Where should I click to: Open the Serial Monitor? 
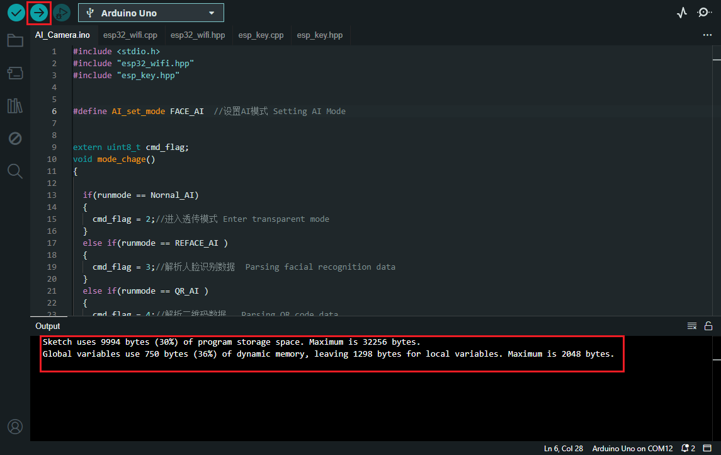[x=705, y=13]
